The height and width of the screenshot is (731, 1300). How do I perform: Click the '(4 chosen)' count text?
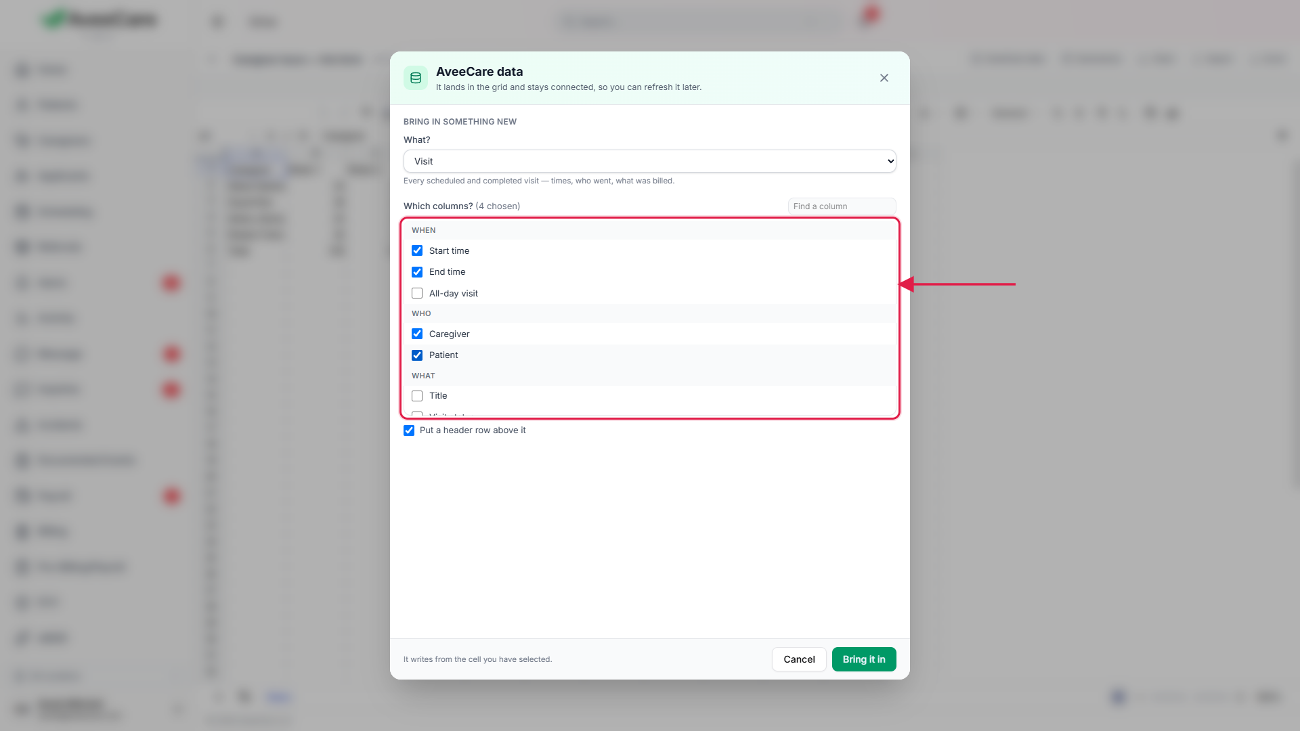coord(498,206)
